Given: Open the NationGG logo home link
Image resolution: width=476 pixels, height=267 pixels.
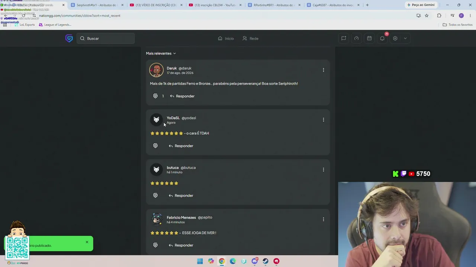Looking at the screenshot, I should 69,38.
